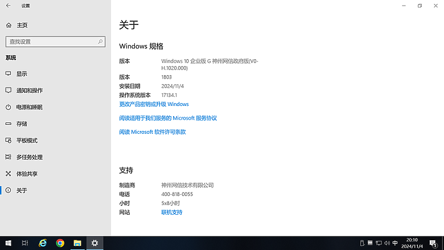Viewport: 444px width, 250px height.
Task: Open the Windows Start menu
Action: (x=8, y=243)
